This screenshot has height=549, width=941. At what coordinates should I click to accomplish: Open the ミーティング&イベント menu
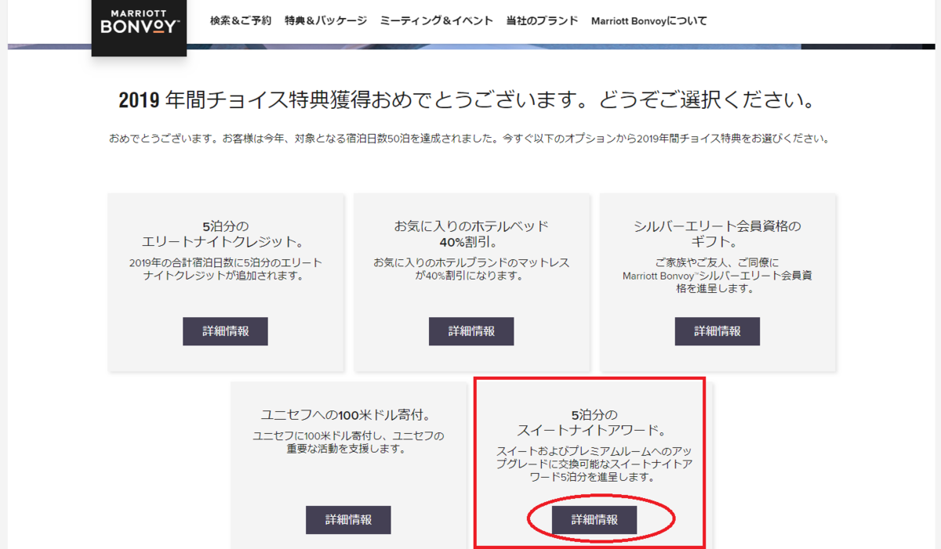coord(436,21)
